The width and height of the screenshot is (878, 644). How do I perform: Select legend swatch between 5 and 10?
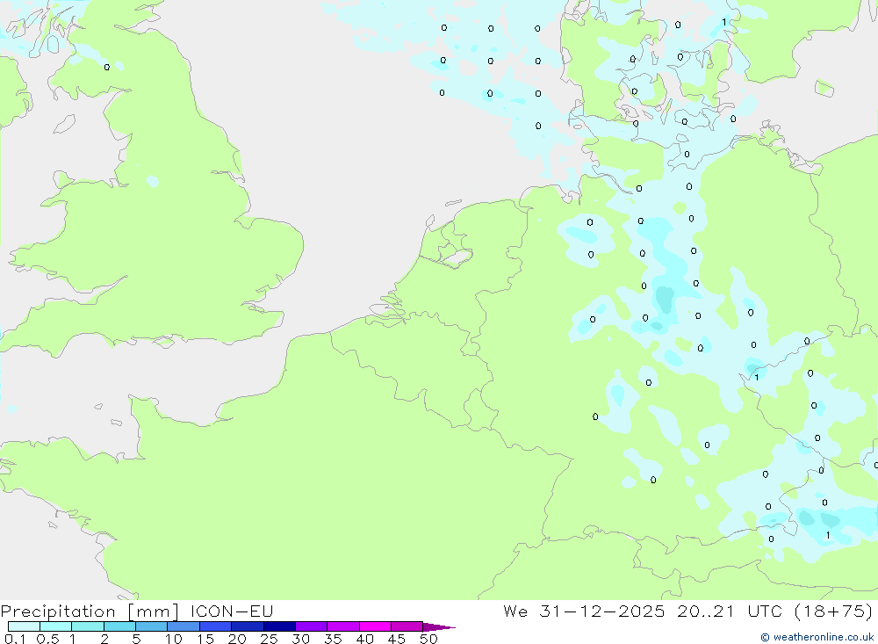[152, 626]
